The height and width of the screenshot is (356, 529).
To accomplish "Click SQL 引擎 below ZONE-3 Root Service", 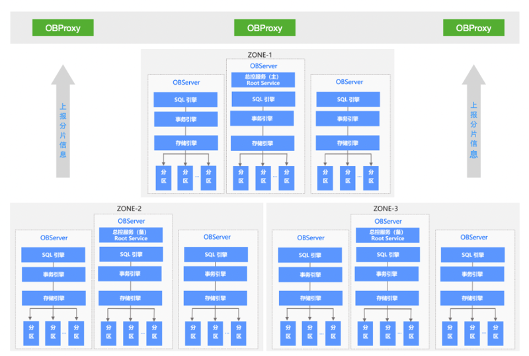I will [388, 254].
